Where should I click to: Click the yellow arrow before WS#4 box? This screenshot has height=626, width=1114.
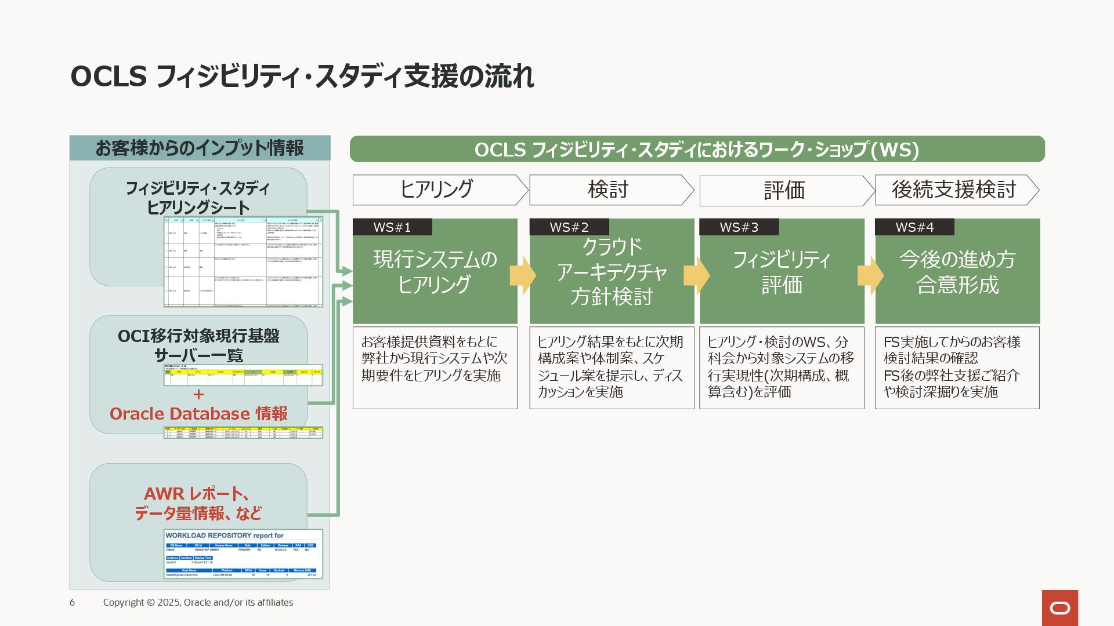click(x=870, y=276)
